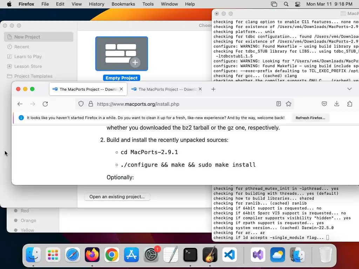Open Finder from the Dock
Image resolution: width=359 pixels, height=269 pixels.
(33, 255)
